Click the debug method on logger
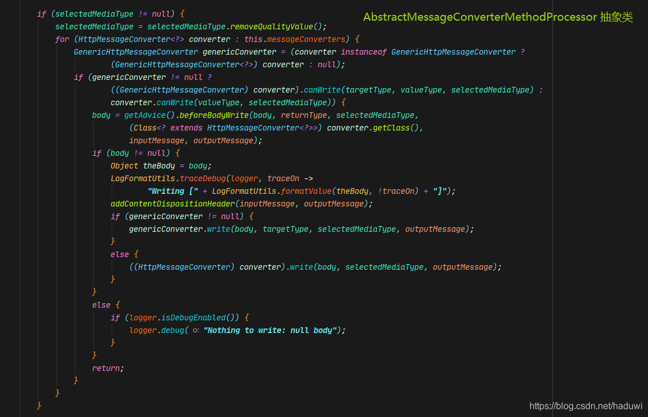Screen dimensions: 648x417 (x=173, y=331)
